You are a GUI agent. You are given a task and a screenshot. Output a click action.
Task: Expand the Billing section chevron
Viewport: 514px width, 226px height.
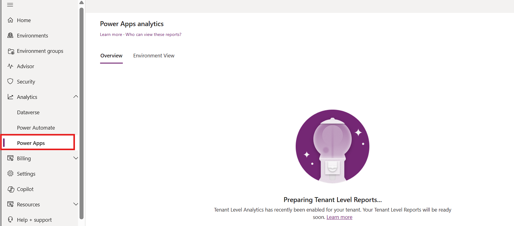(76, 158)
